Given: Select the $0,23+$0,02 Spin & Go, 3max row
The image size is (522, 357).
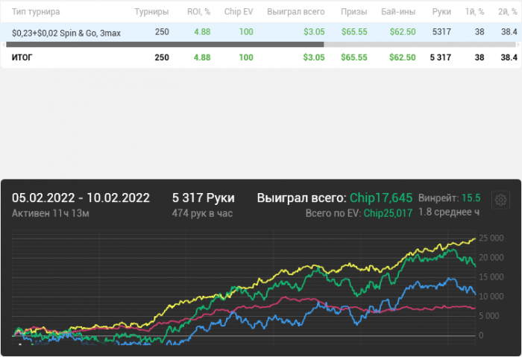Looking at the screenshot, I should coord(261,32).
